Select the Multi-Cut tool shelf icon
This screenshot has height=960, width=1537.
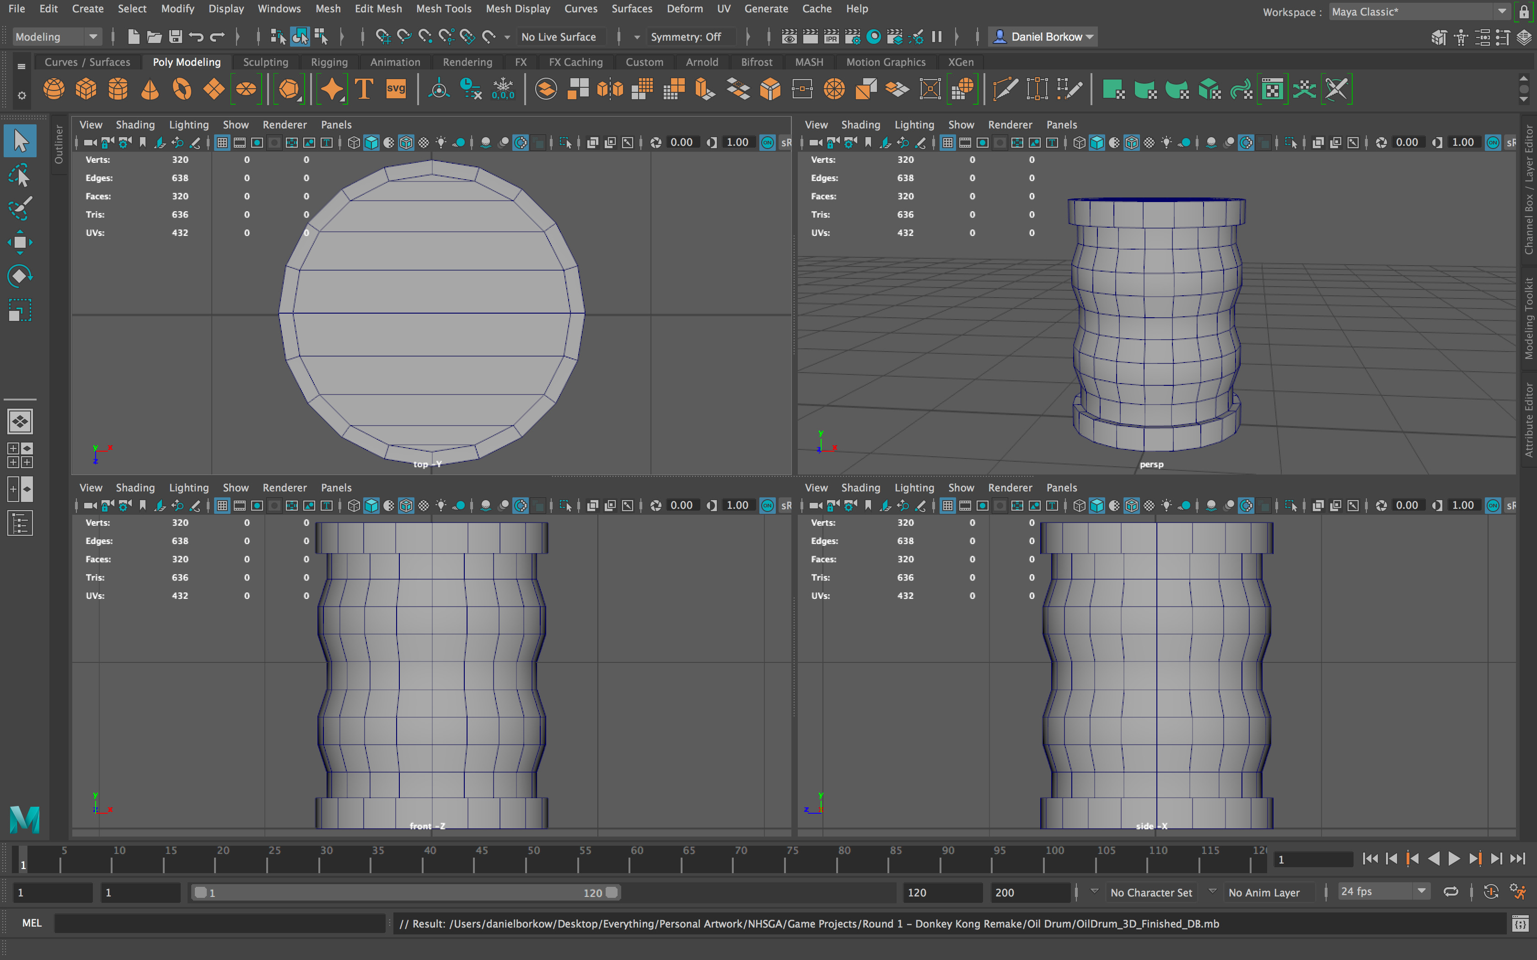[1005, 89]
